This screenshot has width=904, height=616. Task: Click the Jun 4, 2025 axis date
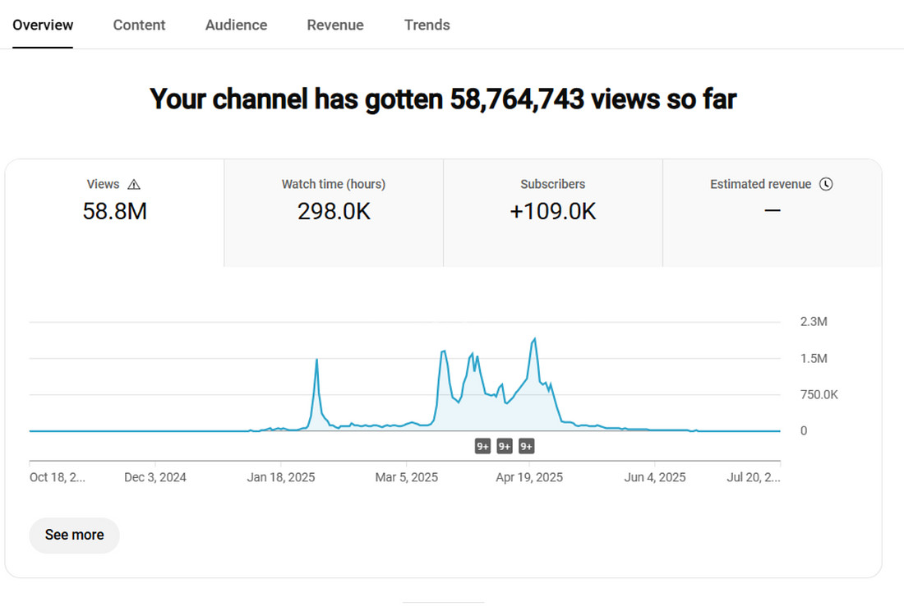(655, 477)
